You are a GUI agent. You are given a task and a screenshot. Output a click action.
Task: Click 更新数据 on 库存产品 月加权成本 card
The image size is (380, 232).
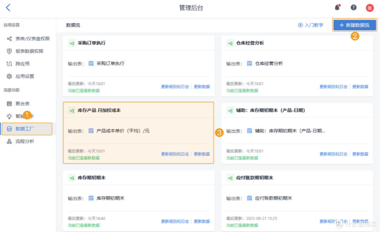tap(202, 154)
